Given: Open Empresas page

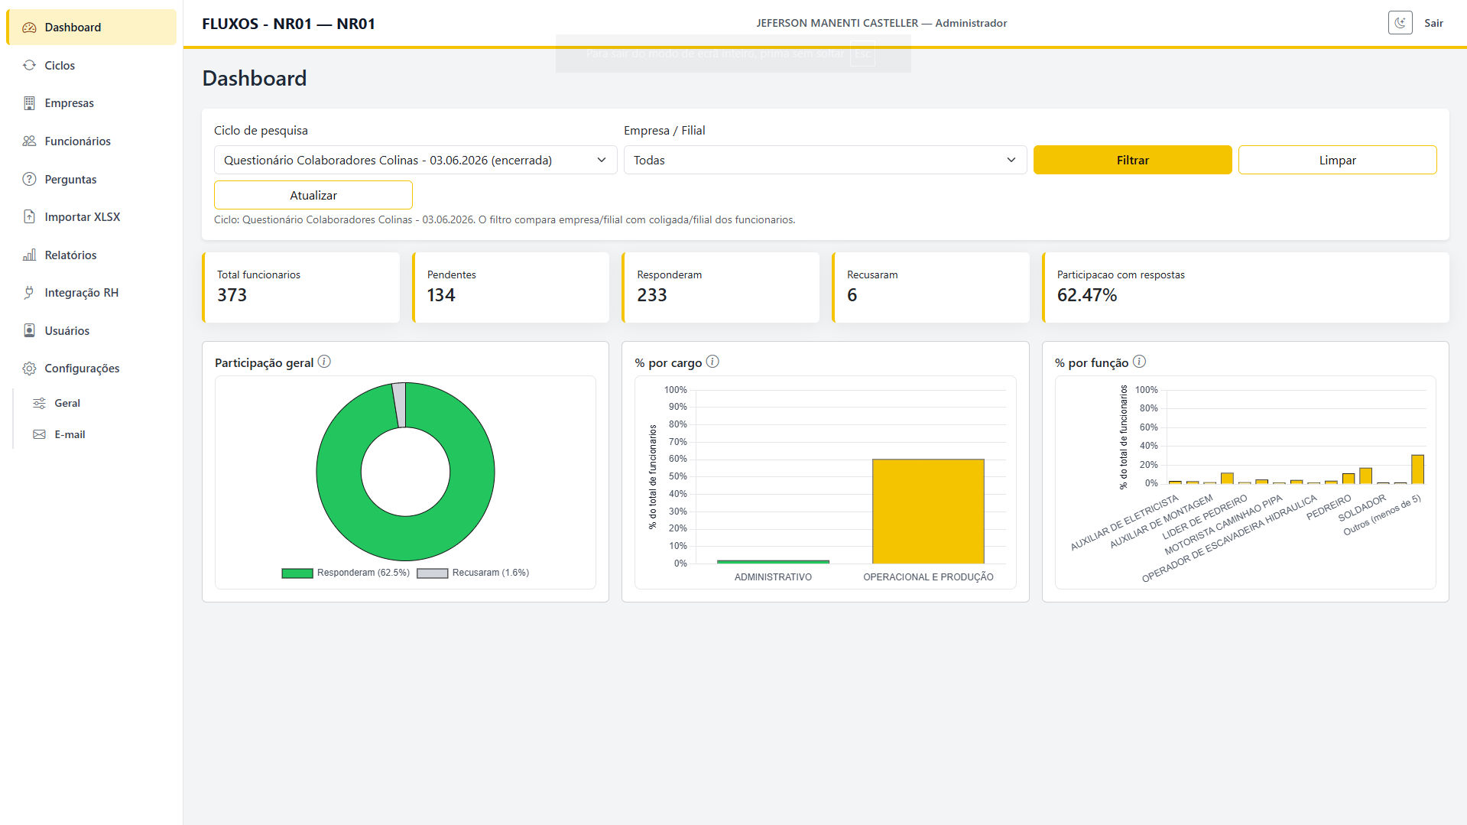Looking at the screenshot, I should (x=92, y=103).
